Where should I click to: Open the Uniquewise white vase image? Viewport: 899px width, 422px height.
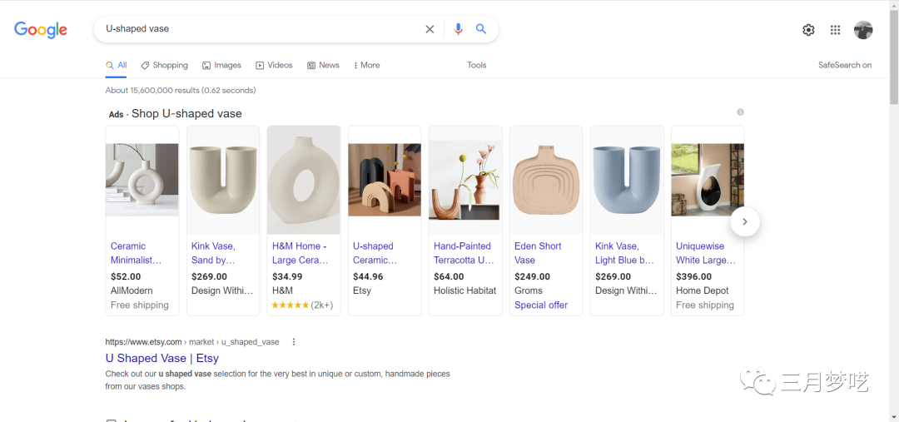pos(708,180)
